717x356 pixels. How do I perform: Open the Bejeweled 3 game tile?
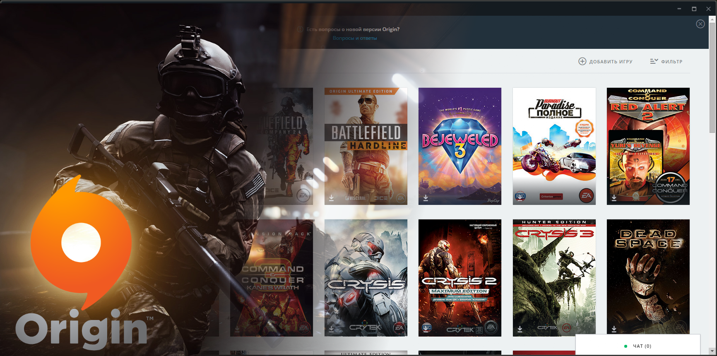pos(460,146)
